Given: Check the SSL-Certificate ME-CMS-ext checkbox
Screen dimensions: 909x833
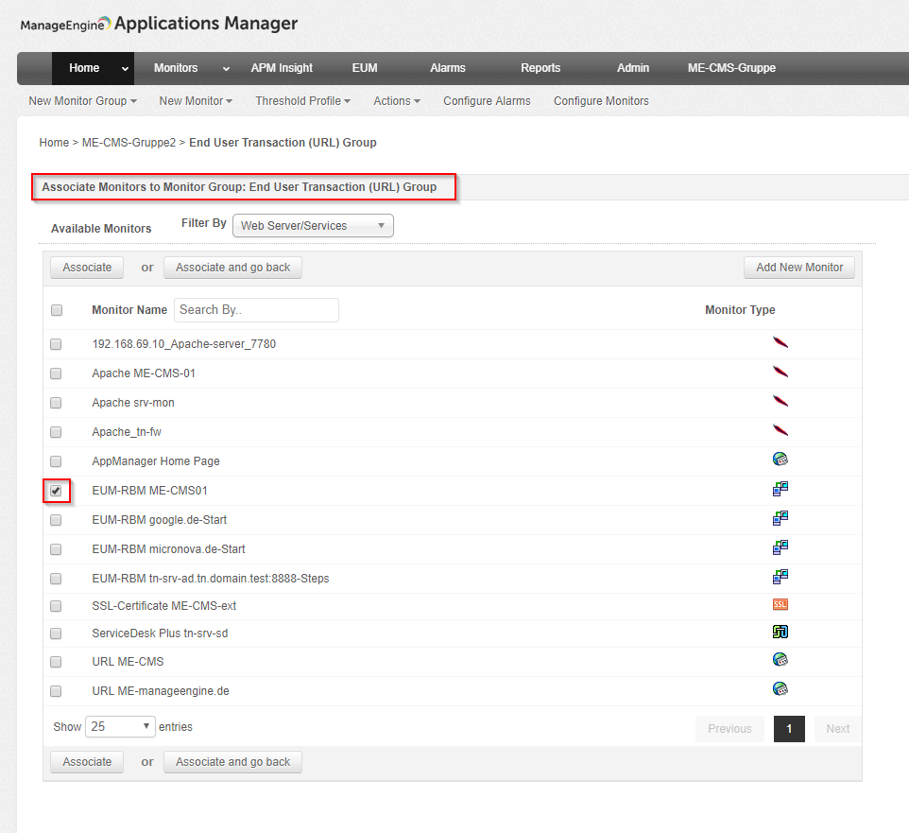Looking at the screenshot, I should (56, 606).
